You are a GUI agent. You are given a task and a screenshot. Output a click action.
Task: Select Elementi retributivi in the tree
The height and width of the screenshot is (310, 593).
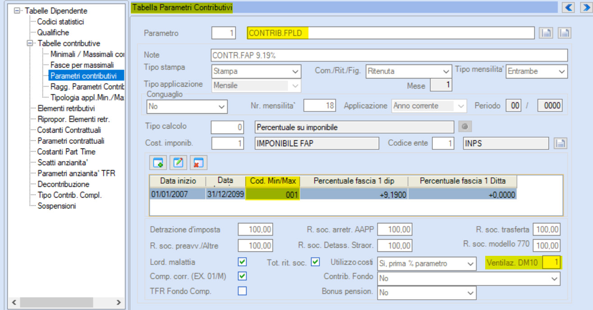(x=66, y=108)
